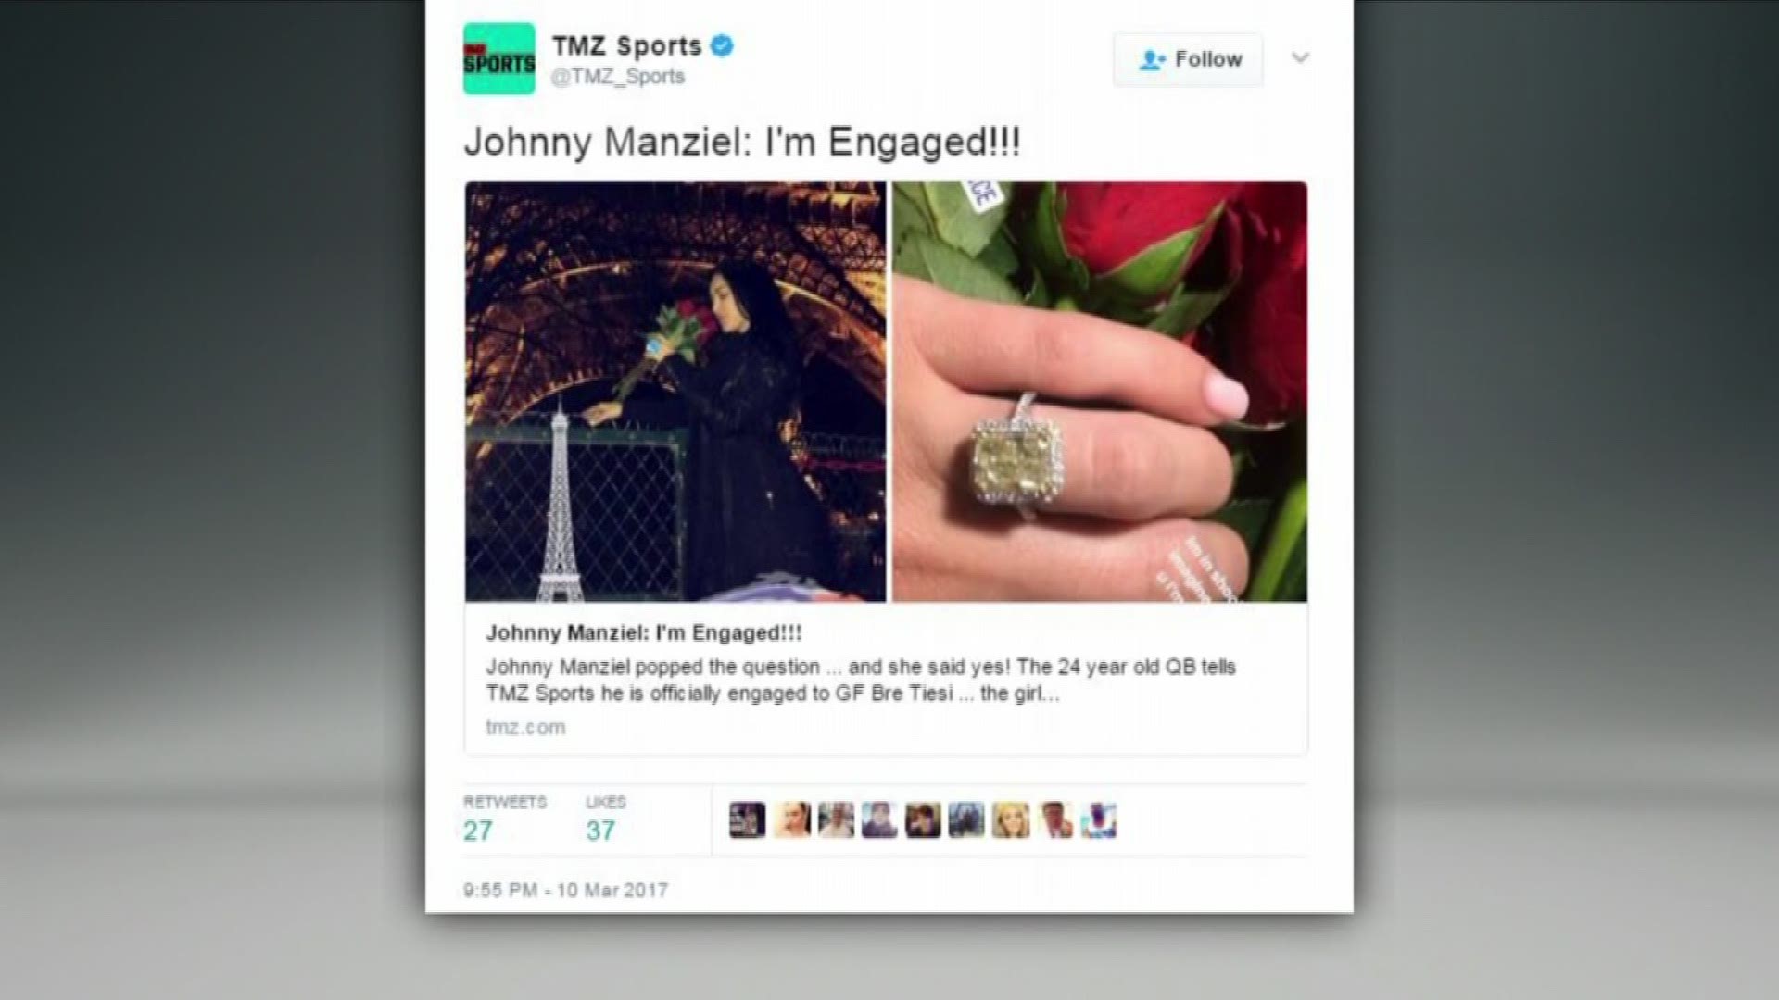The width and height of the screenshot is (1779, 1000).
Task: Open the first liker avatar
Action: [747, 820]
